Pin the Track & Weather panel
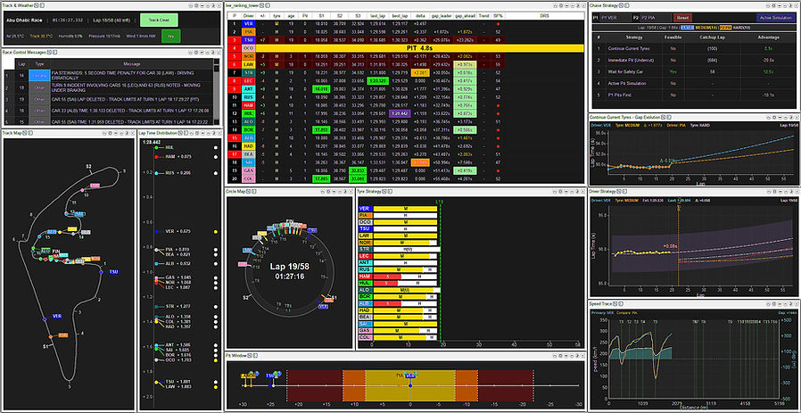 pos(213,5)
